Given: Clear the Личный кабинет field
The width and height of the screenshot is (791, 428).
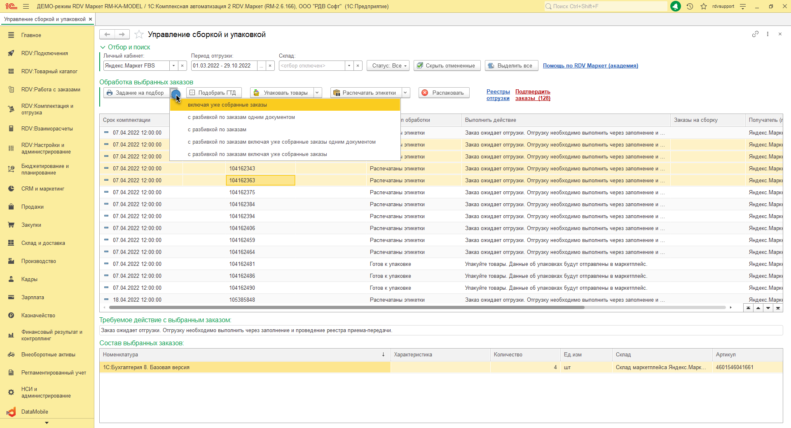Looking at the screenshot, I should (x=183, y=66).
